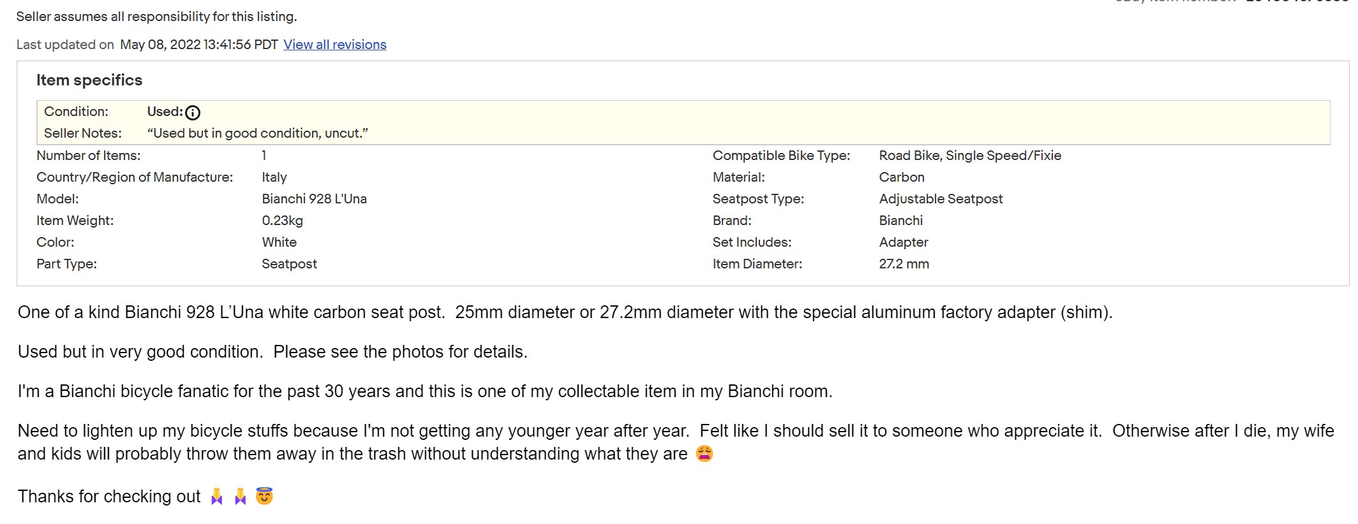This screenshot has width=1358, height=524.
Task: Click the info icon beside Used condition
Action: (193, 113)
